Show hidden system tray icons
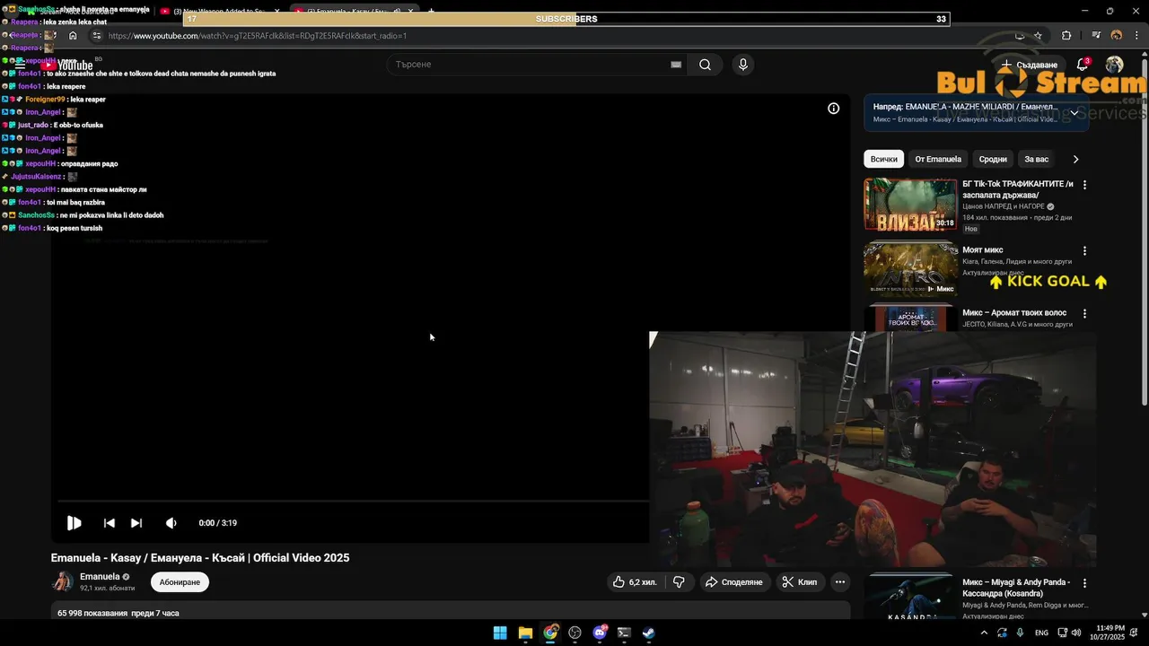Viewport: 1149px width, 646px height. pos(984,633)
